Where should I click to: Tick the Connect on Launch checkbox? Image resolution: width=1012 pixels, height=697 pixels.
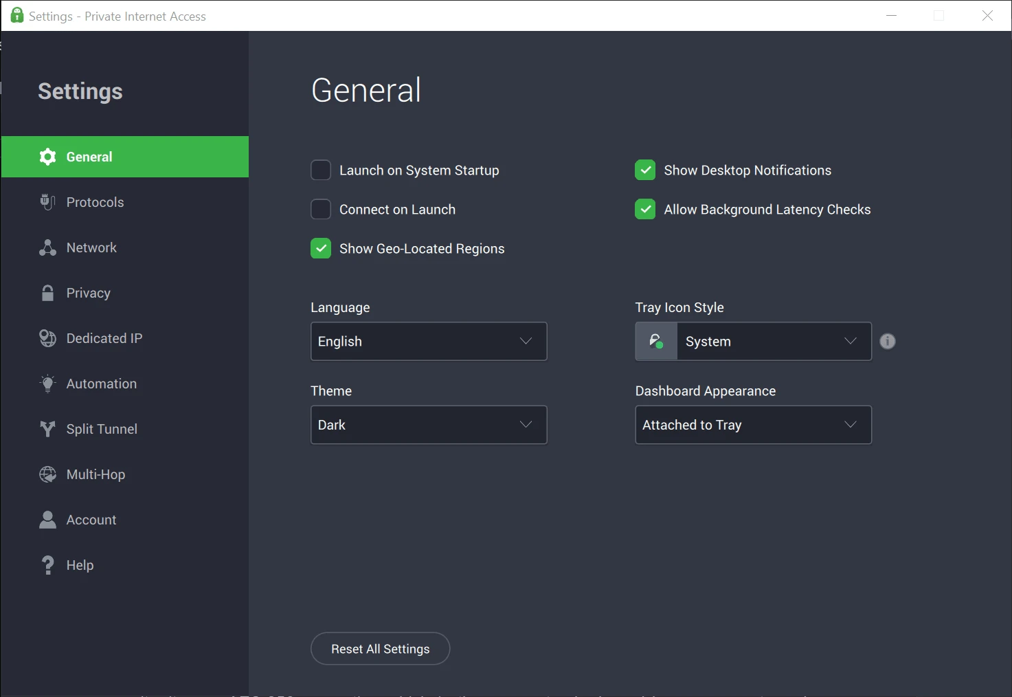(x=321, y=209)
